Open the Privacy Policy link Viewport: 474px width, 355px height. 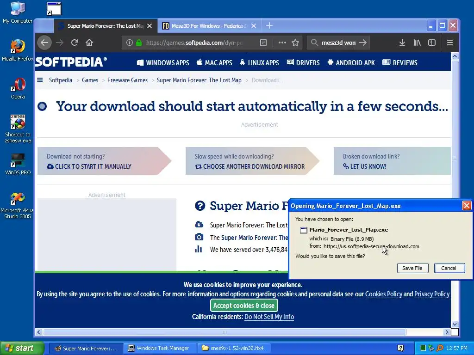pyautogui.click(x=432, y=294)
